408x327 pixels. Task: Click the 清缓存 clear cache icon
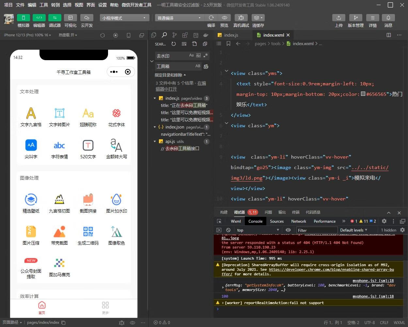click(x=258, y=18)
